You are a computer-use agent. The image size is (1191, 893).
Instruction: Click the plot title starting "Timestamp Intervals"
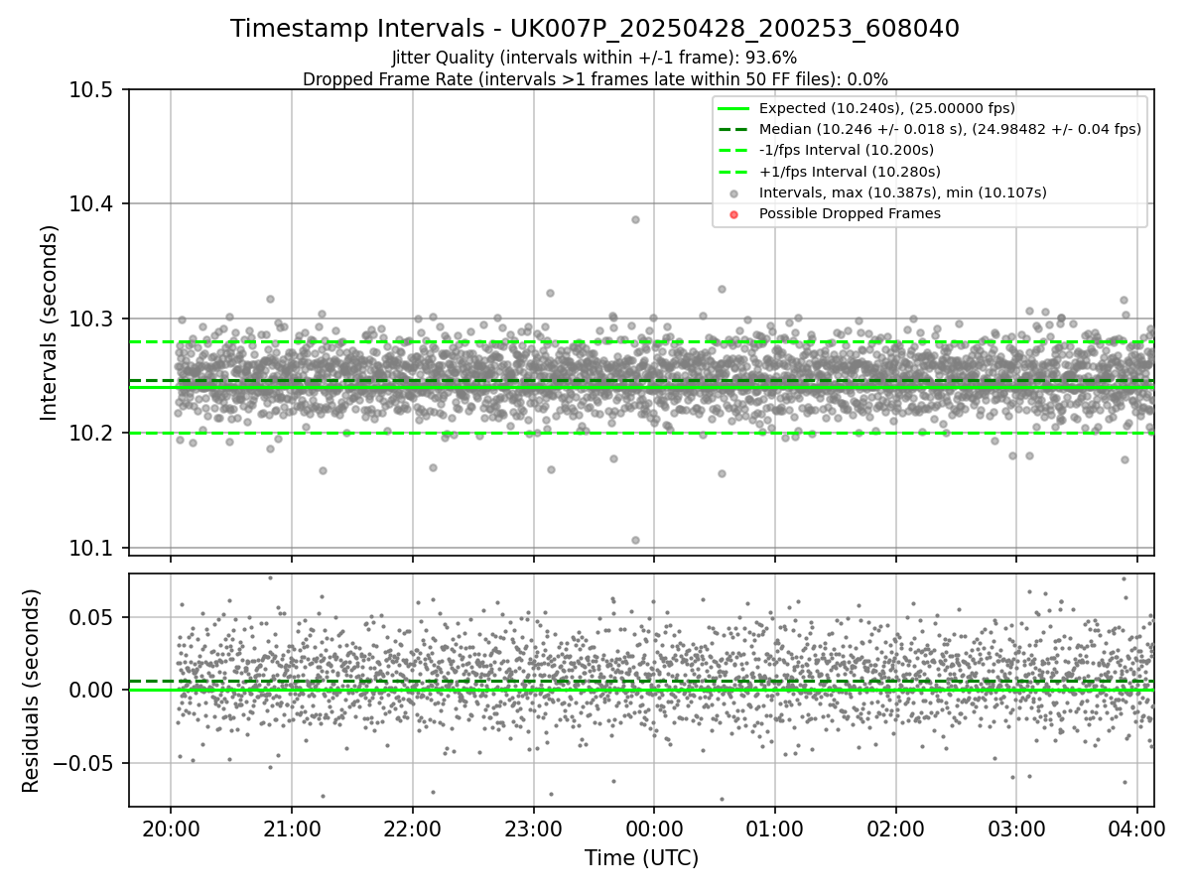pos(595,29)
